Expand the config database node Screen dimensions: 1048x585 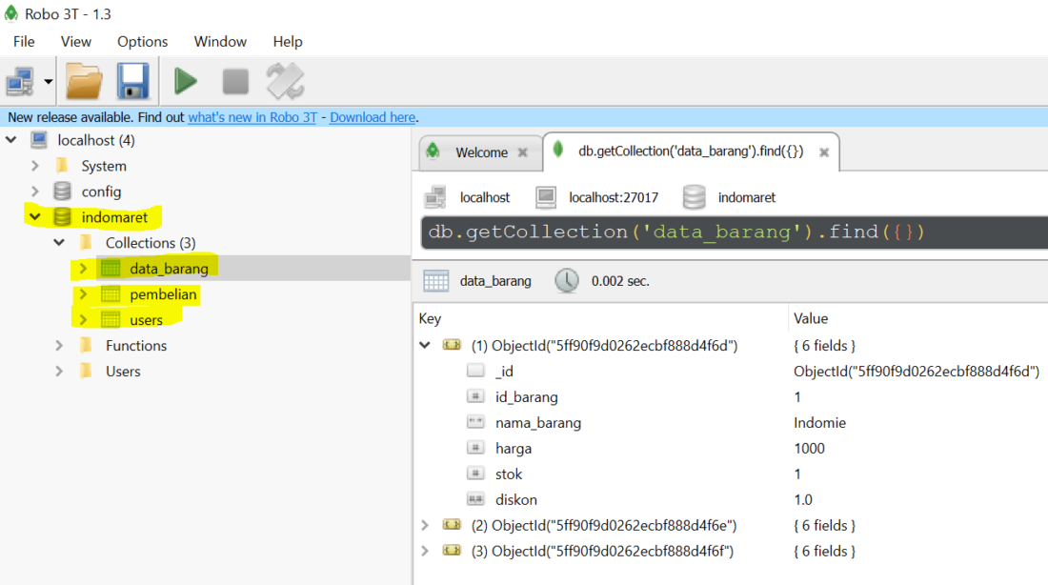(35, 192)
